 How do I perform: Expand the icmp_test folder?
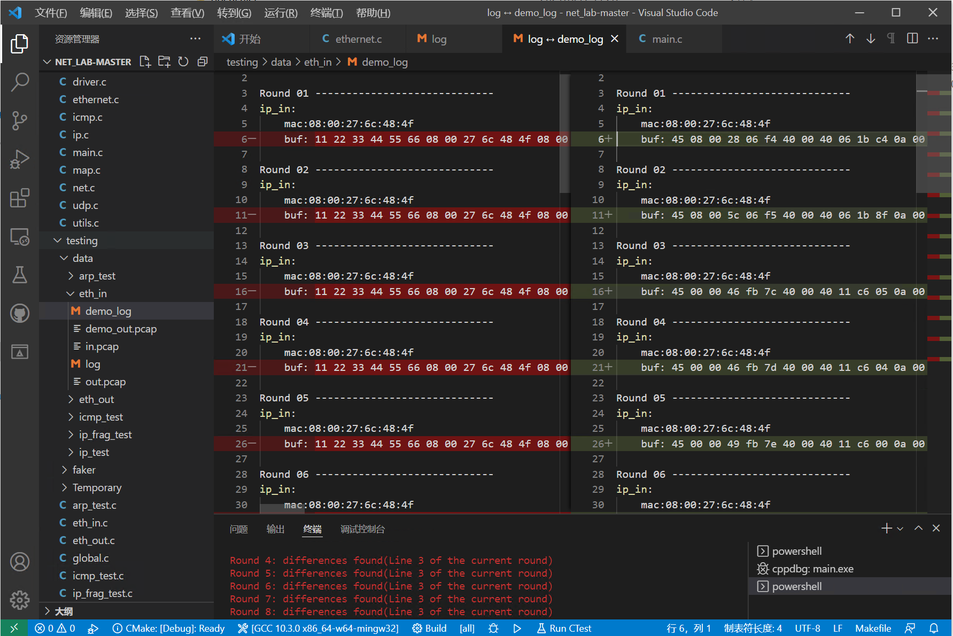(71, 417)
